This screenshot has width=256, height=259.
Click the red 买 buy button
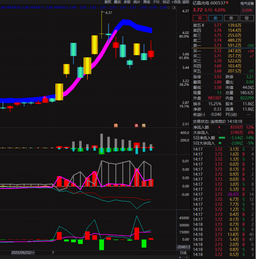point(200,18)
